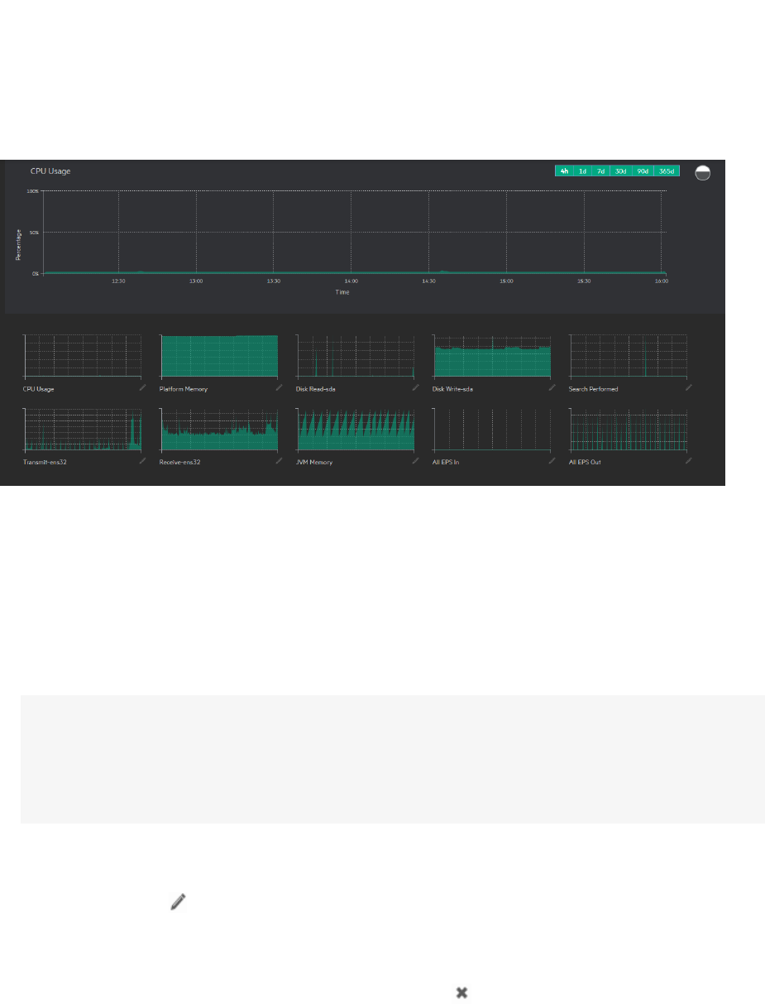Click pencil icon for All EPS Out
Viewport: 765px width, 1004px height.
click(x=688, y=460)
